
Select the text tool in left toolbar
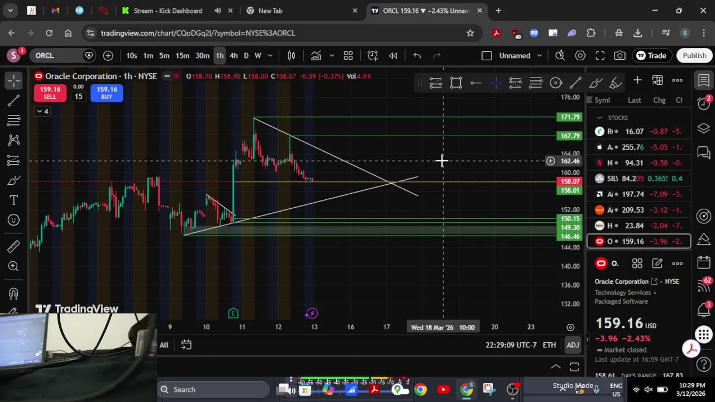pyautogui.click(x=14, y=200)
